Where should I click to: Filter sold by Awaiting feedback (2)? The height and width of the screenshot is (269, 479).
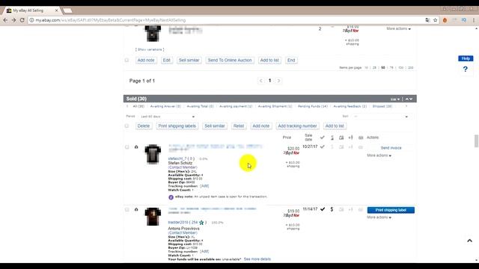(x=350, y=106)
